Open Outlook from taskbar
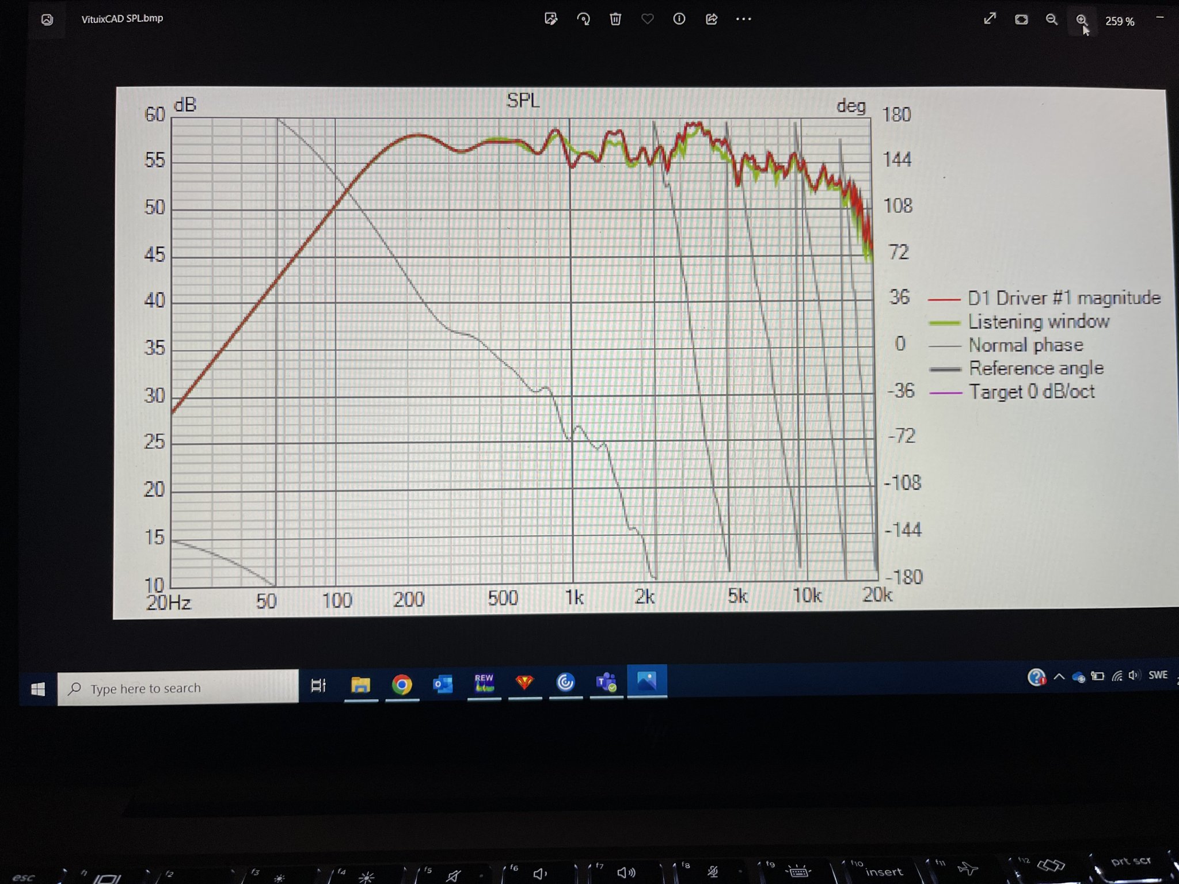The height and width of the screenshot is (884, 1179). pos(443,684)
